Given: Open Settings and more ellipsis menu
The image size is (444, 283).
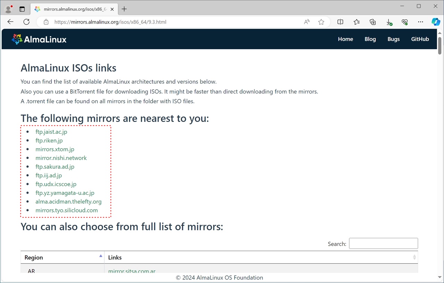Looking at the screenshot, I should [x=420, y=22].
